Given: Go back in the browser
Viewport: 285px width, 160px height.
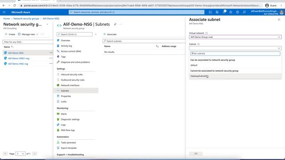Looking at the screenshot, I should coord(4,5).
